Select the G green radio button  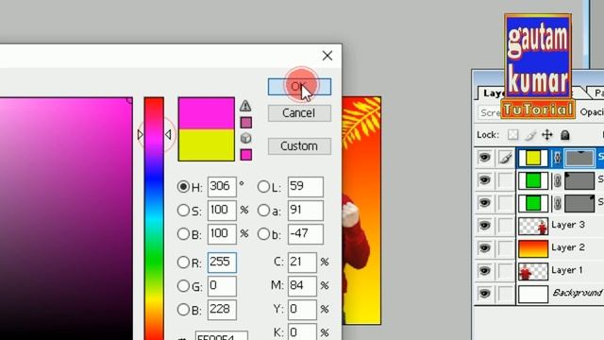click(x=183, y=286)
